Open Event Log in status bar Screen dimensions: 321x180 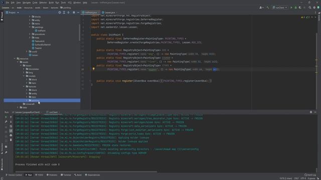310,175
